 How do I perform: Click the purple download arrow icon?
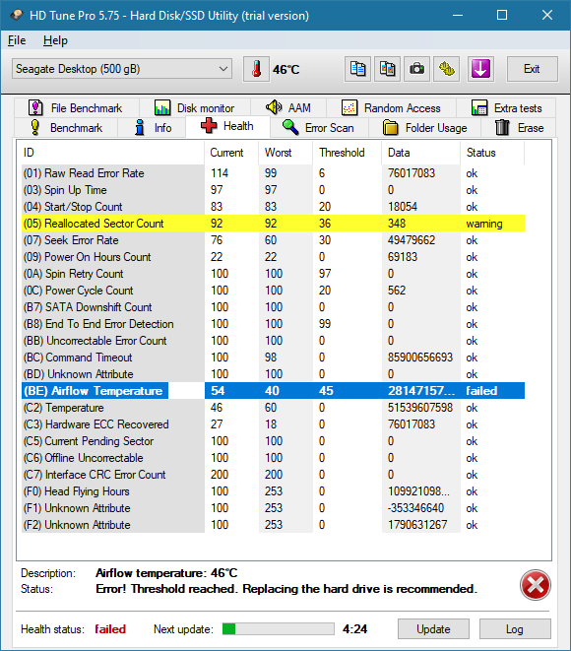pyautogui.click(x=480, y=69)
